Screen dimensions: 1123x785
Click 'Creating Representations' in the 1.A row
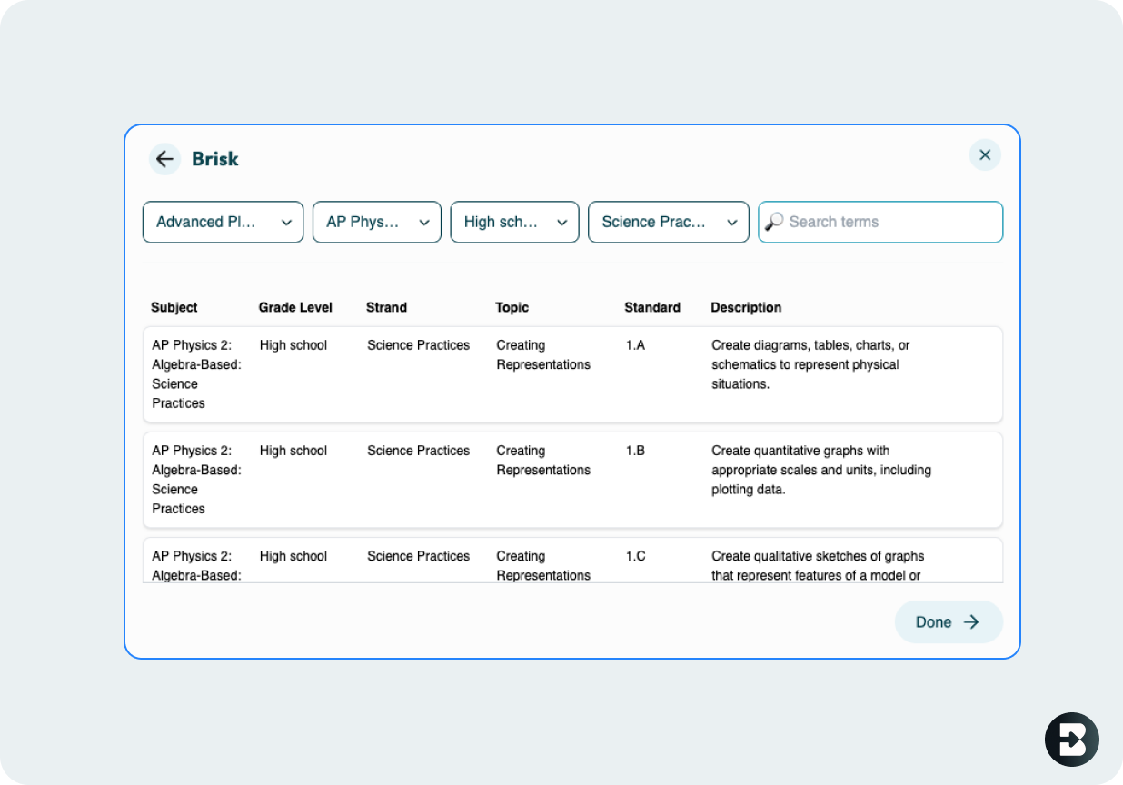click(x=543, y=354)
